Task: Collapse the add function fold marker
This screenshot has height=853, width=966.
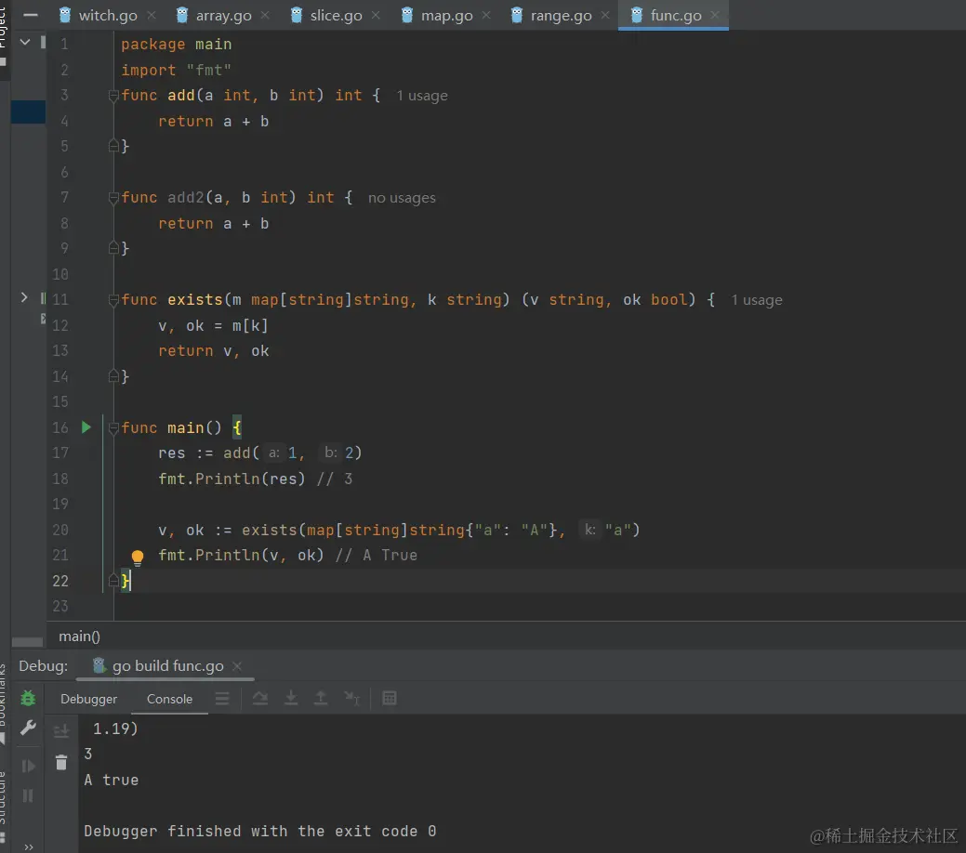Action: coord(113,96)
